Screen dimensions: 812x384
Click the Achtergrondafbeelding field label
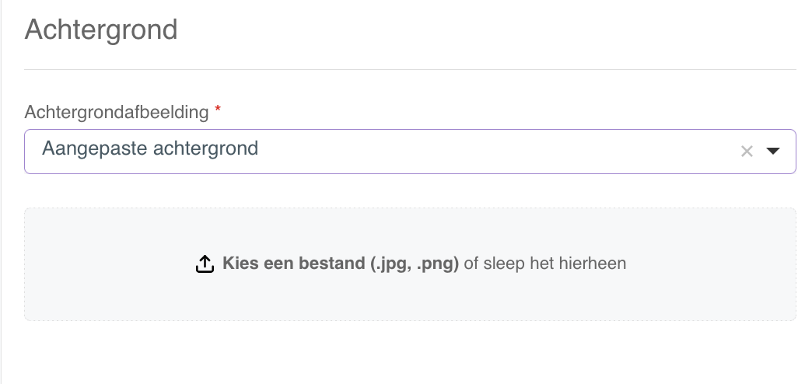point(117,112)
